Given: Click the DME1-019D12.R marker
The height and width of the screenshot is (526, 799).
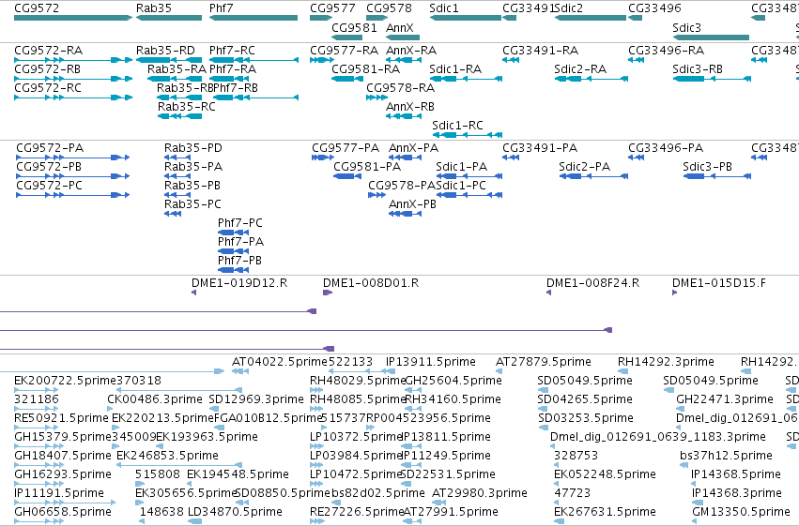Looking at the screenshot, I should (193, 293).
